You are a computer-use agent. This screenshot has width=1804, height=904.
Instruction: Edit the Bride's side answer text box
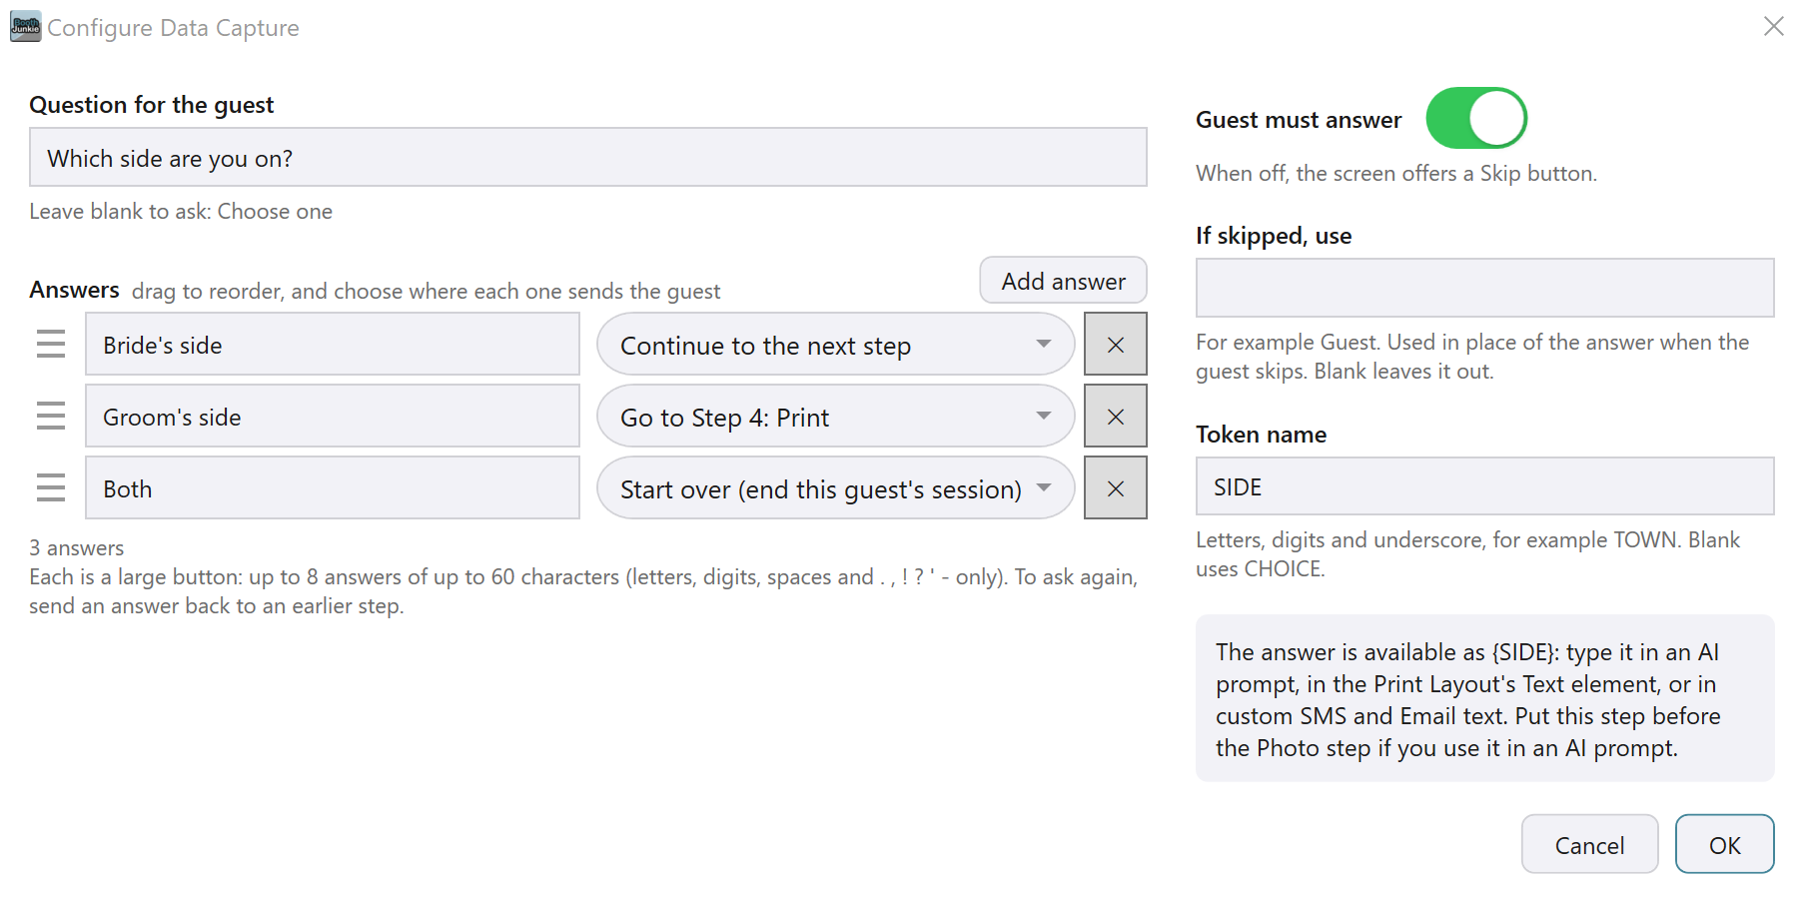333,345
